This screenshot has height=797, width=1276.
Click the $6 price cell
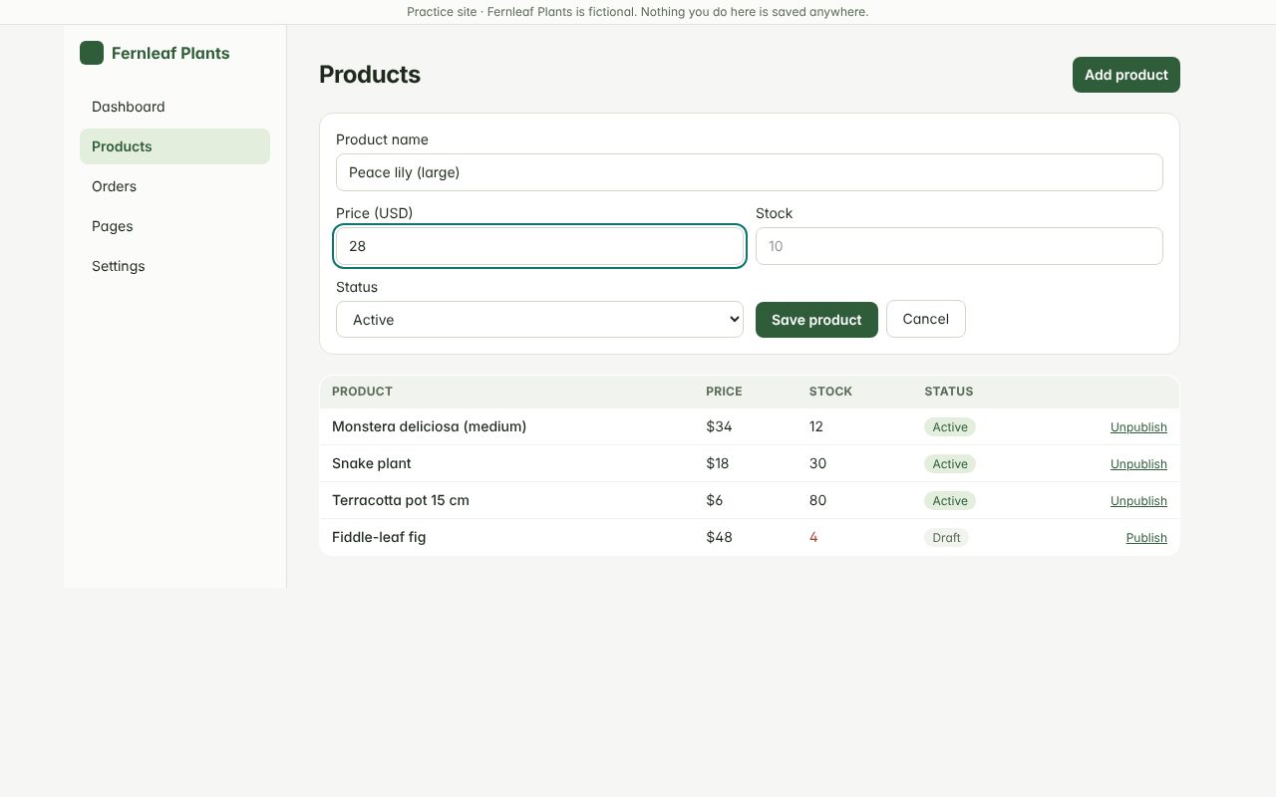(x=715, y=500)
